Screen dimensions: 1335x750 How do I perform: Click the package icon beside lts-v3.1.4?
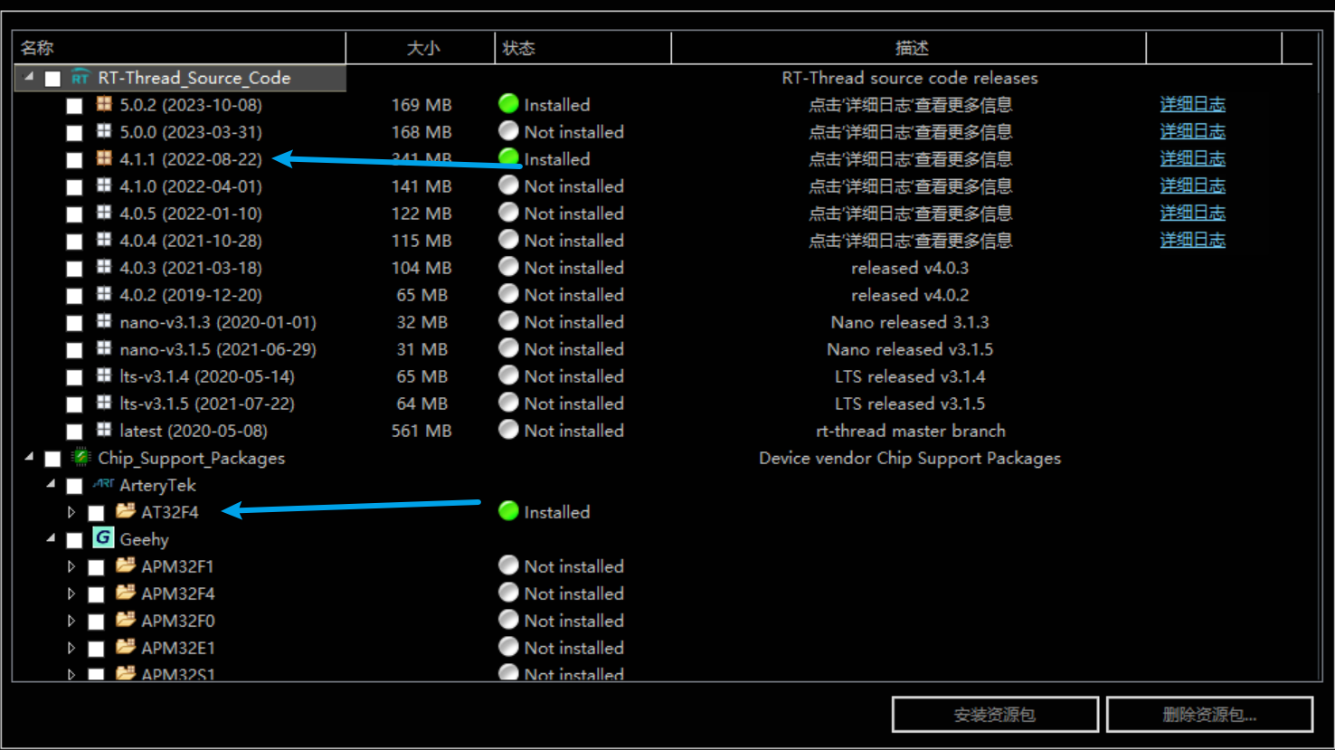click(104, 375)
